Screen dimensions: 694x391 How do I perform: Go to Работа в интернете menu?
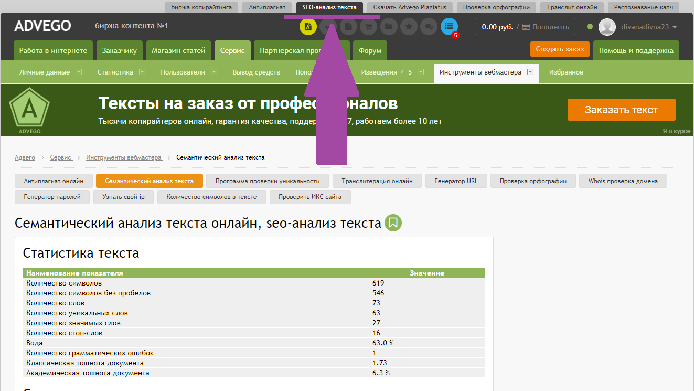(53, 51)
